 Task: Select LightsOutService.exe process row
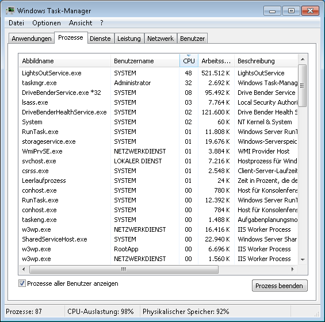158,73
